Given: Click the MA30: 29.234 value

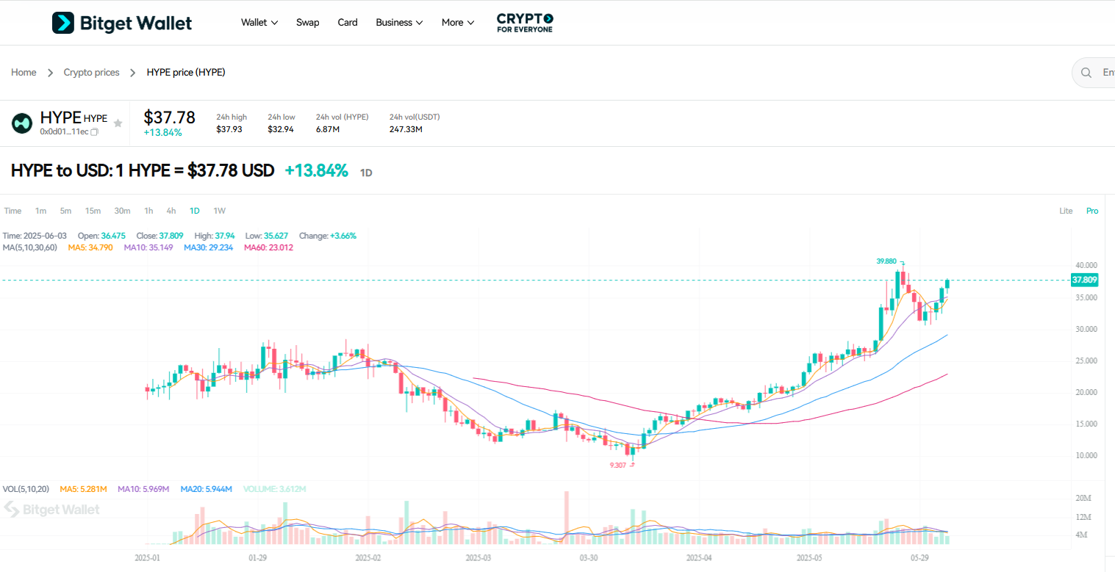Looking at the screenshot, I should click(208, 247).
